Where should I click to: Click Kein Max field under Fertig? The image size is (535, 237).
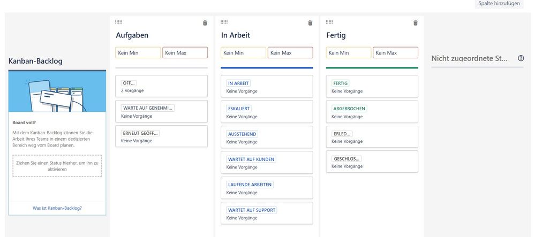tap(395, 53)
